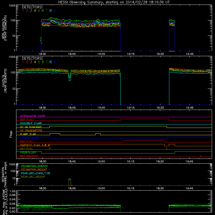Click the DETECTORS: label in the rear segments panel
The image size is (215, 215).
click(32, 58)
